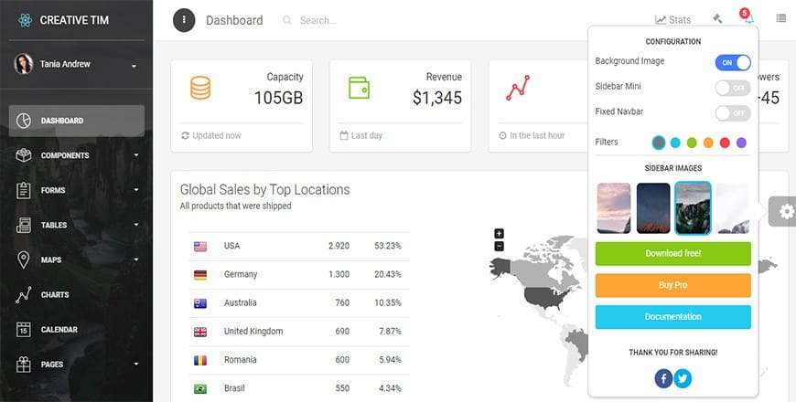
Task: Expand the Forms menu caret
Action: [x=136, y=190]
